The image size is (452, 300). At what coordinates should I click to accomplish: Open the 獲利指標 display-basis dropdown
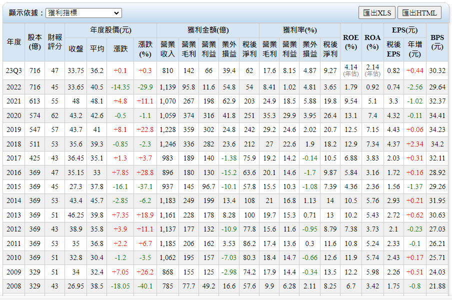click(x=83, y=13)
